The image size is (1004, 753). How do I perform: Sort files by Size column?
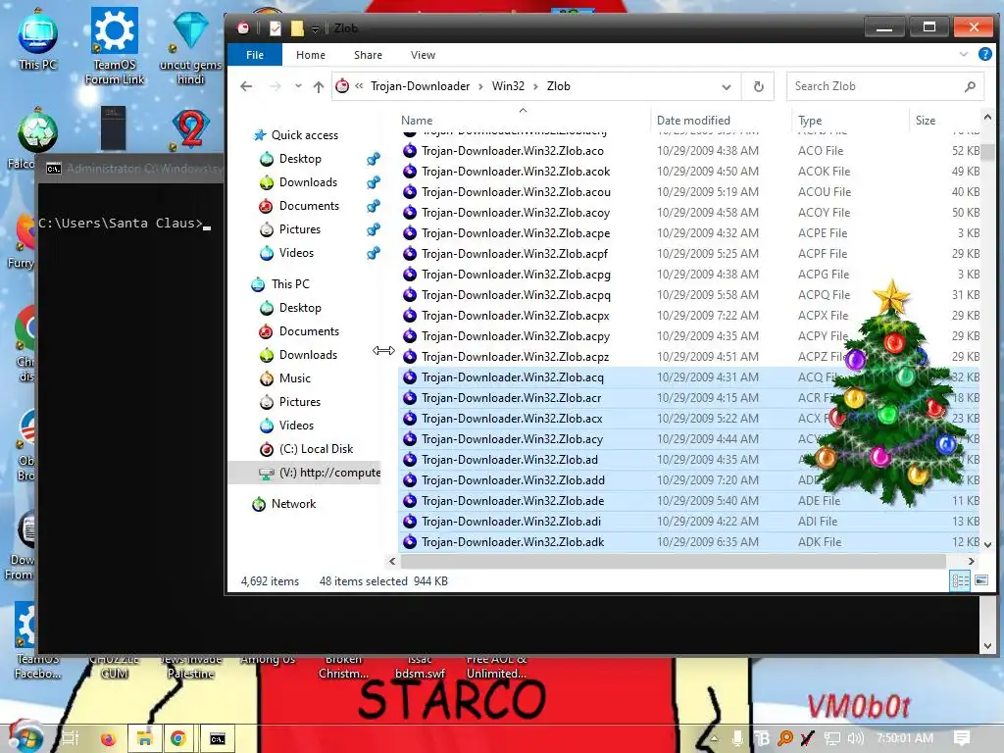[x=926, y=121]
